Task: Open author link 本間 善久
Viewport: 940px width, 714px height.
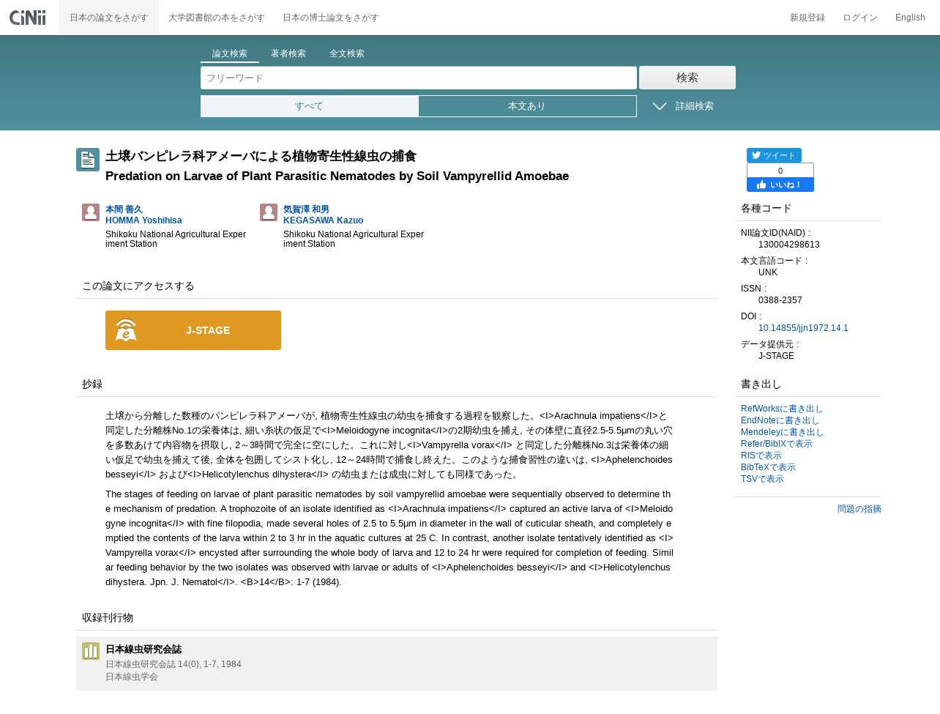Action: pyautogui.click(x=124, y=209)
